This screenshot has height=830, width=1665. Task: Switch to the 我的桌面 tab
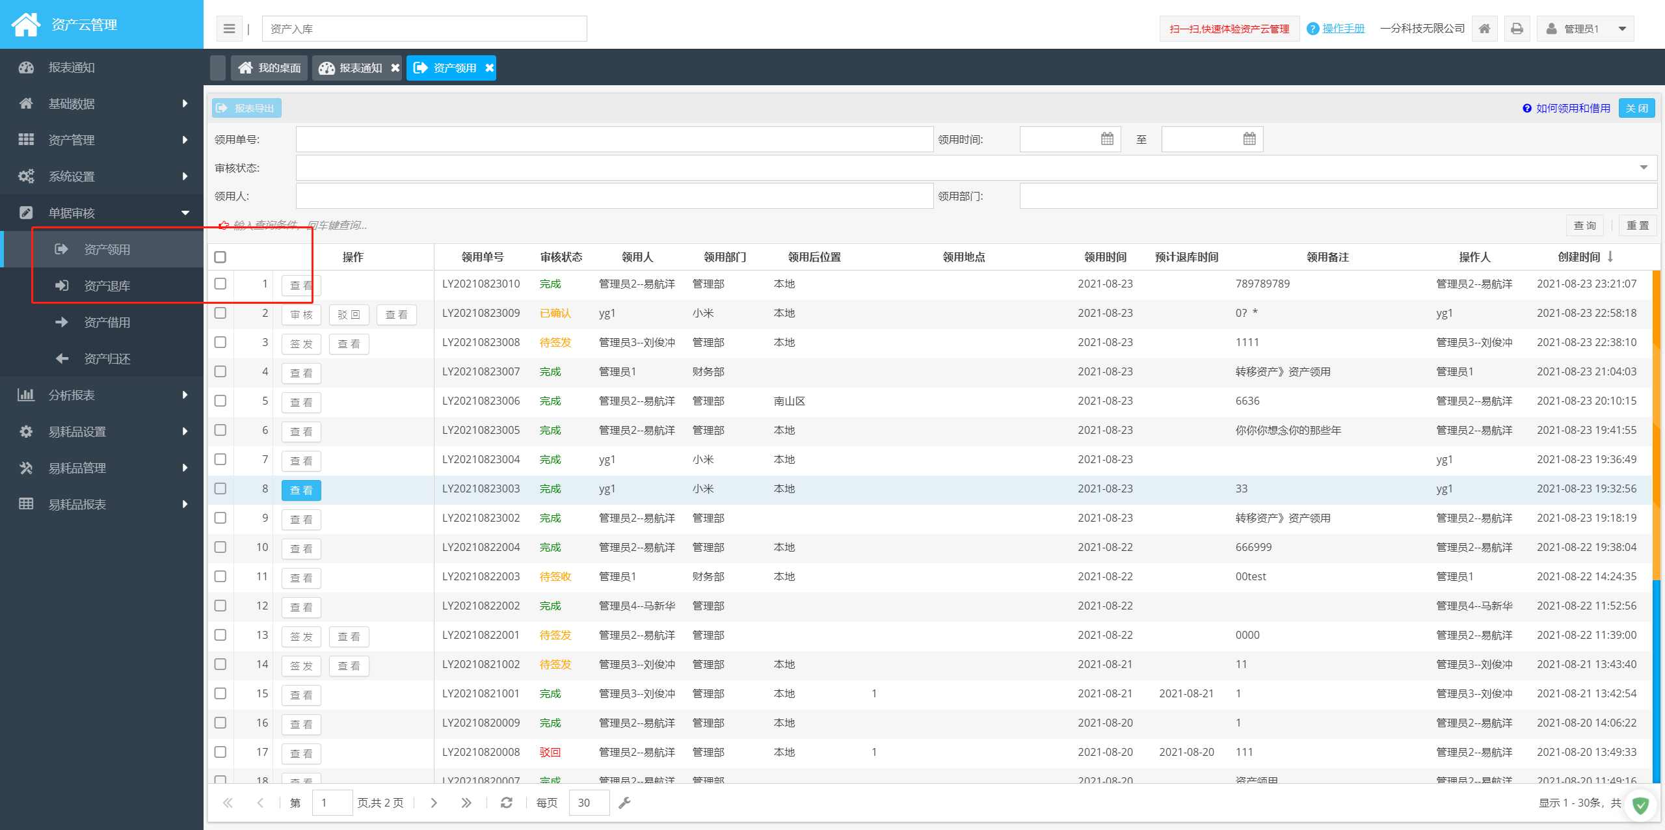point(269,68)
